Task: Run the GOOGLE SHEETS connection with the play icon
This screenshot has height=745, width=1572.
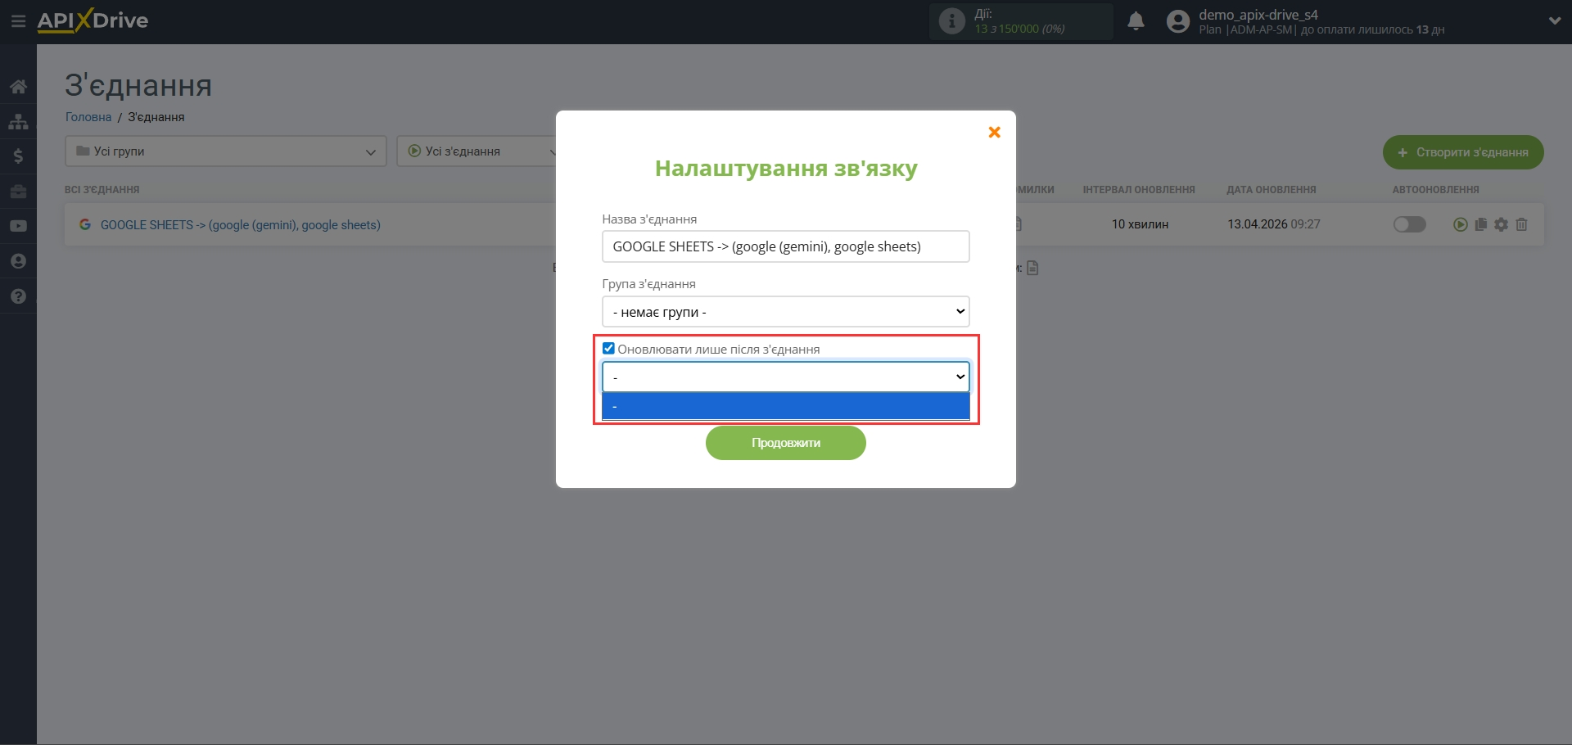Action: point(1460,224)
